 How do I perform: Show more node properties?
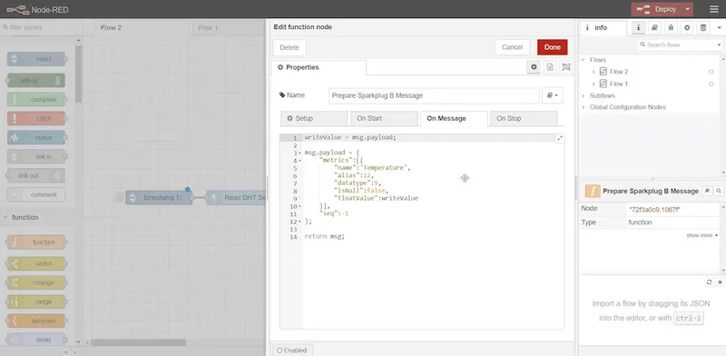click(701, 235)
